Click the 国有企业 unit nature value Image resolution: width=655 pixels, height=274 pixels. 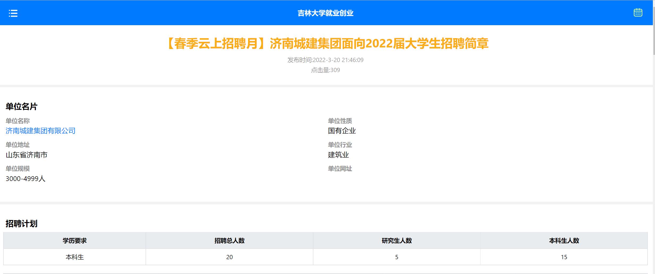click(x=342, y=131)
